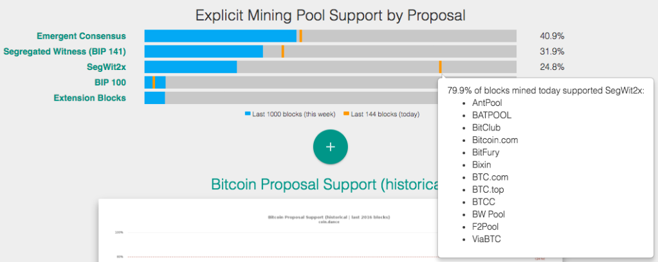Image resolution: width=658 pixels, height=262 pixels.
Task: Click the orange marker on Emergent Consensus bar
Action: 300,36
